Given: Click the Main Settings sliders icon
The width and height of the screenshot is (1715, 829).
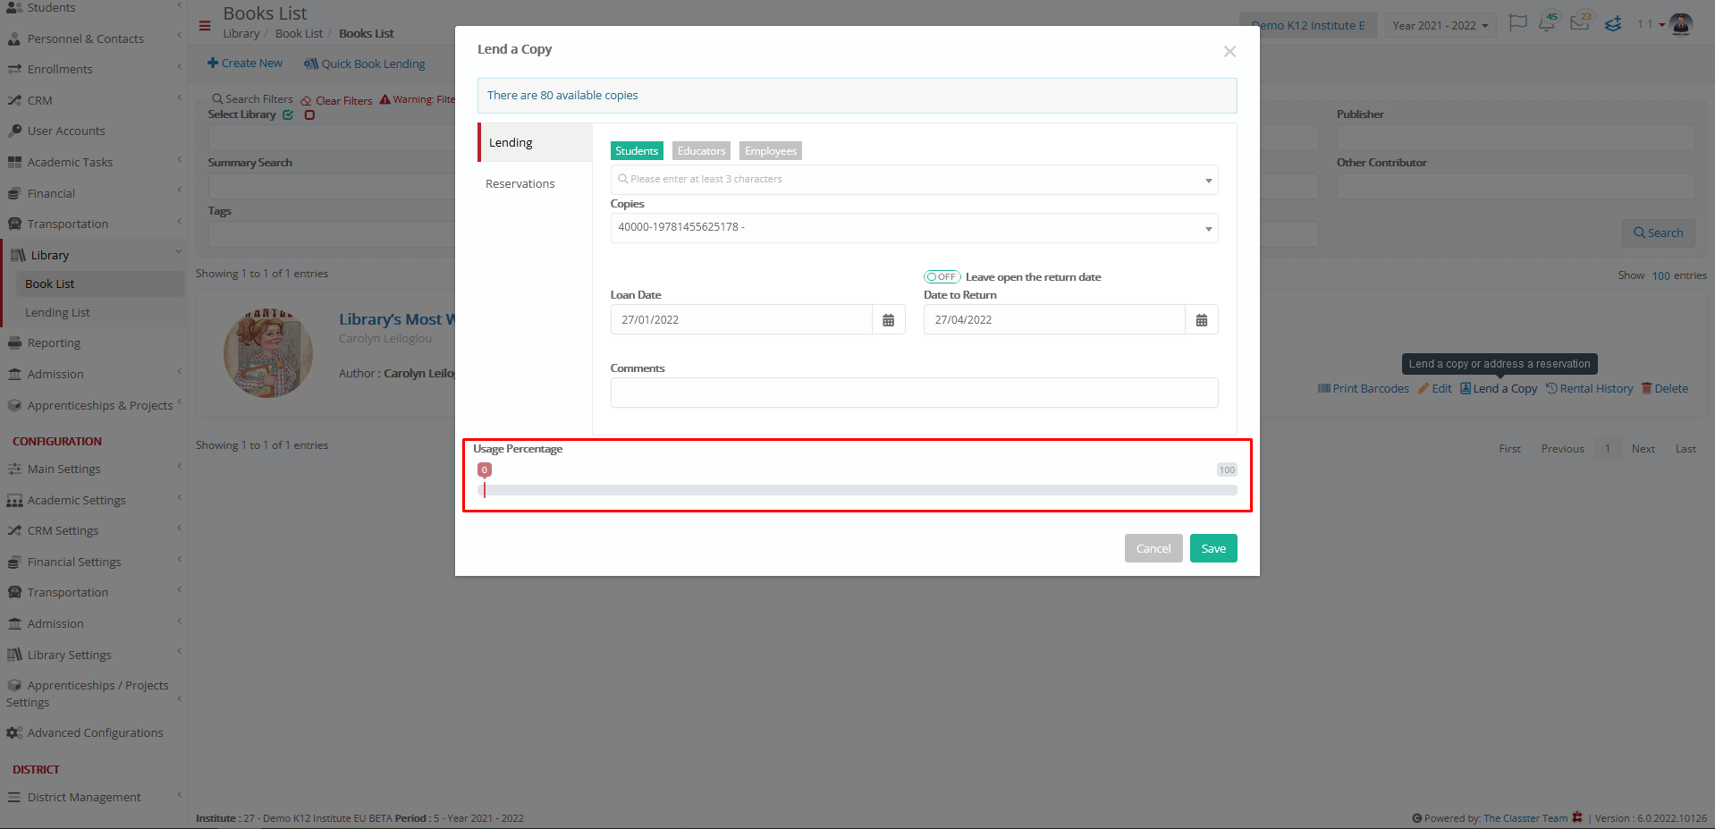Looking at the screenshot, I should 14,469.
